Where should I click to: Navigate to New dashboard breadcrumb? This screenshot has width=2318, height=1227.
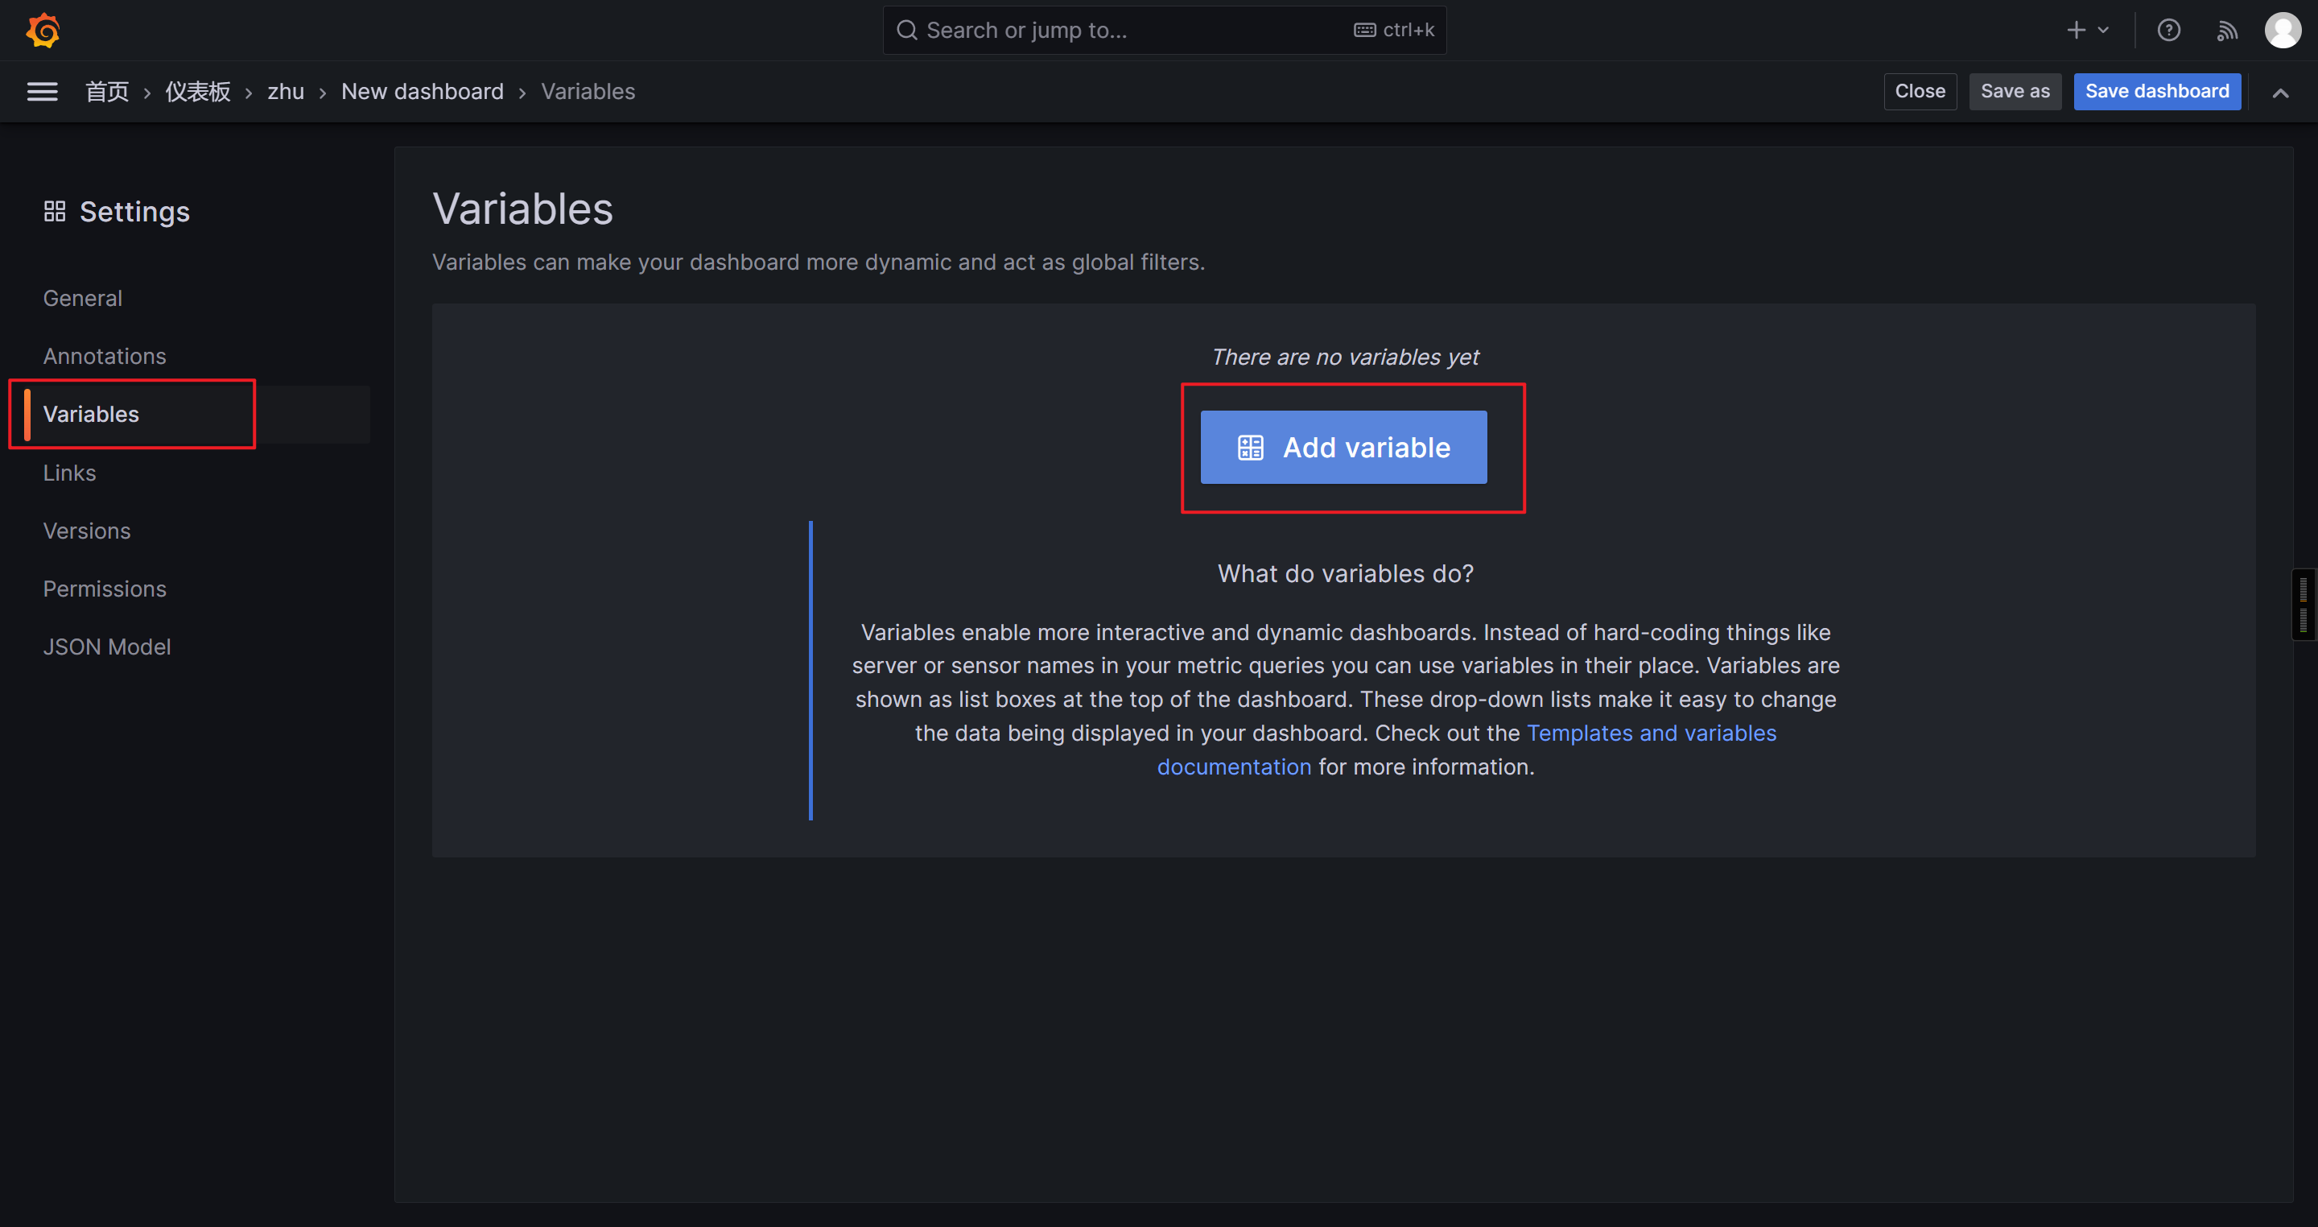point(422,91)
